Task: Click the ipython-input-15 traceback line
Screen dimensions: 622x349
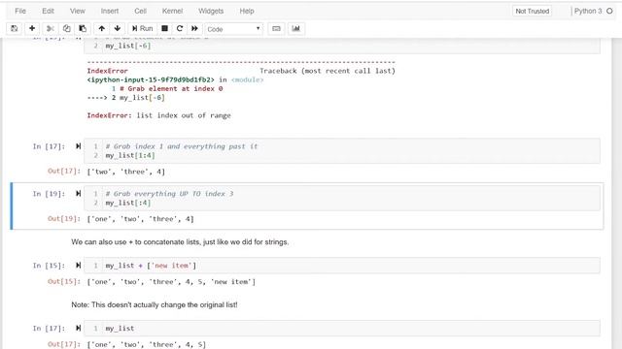Action: pyautogui.click(x=175, y=79)
